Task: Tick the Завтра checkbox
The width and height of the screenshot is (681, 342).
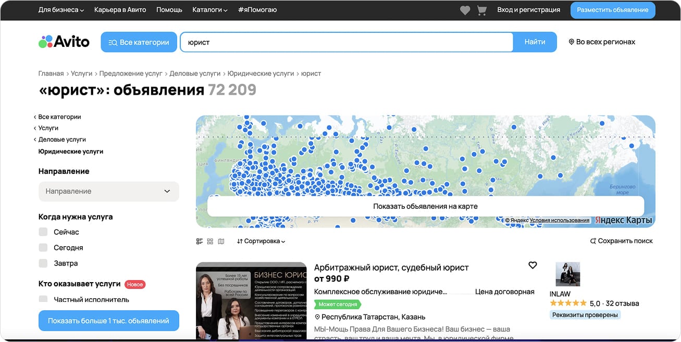Action: pos(43,263)
